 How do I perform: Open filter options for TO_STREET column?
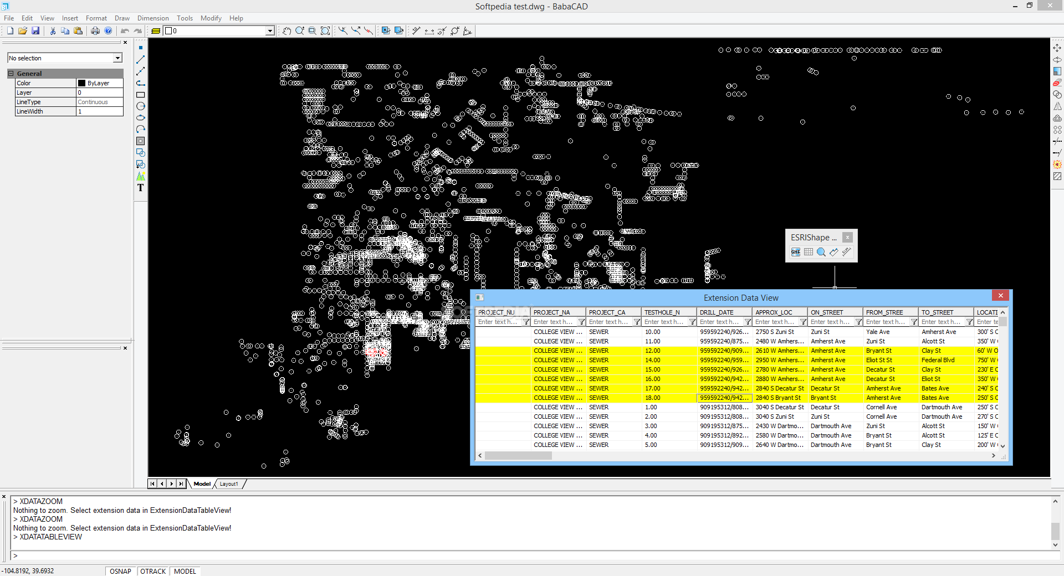(969, 322)
